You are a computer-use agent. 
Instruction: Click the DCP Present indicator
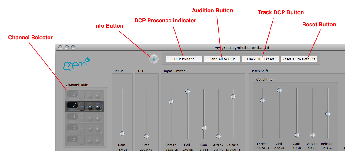click(184, 59)
